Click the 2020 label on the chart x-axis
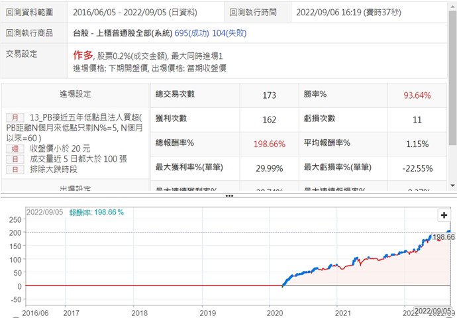The width and height of the screenshot is (457, 318). point(275,313)
